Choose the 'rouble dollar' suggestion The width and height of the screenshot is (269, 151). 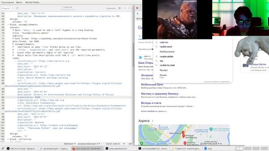coord(166,57)
